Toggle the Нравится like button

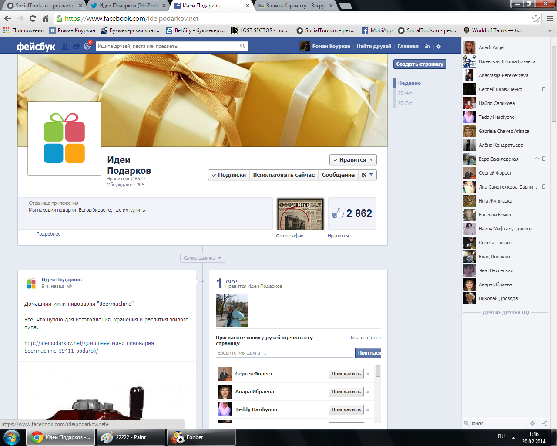353,160
